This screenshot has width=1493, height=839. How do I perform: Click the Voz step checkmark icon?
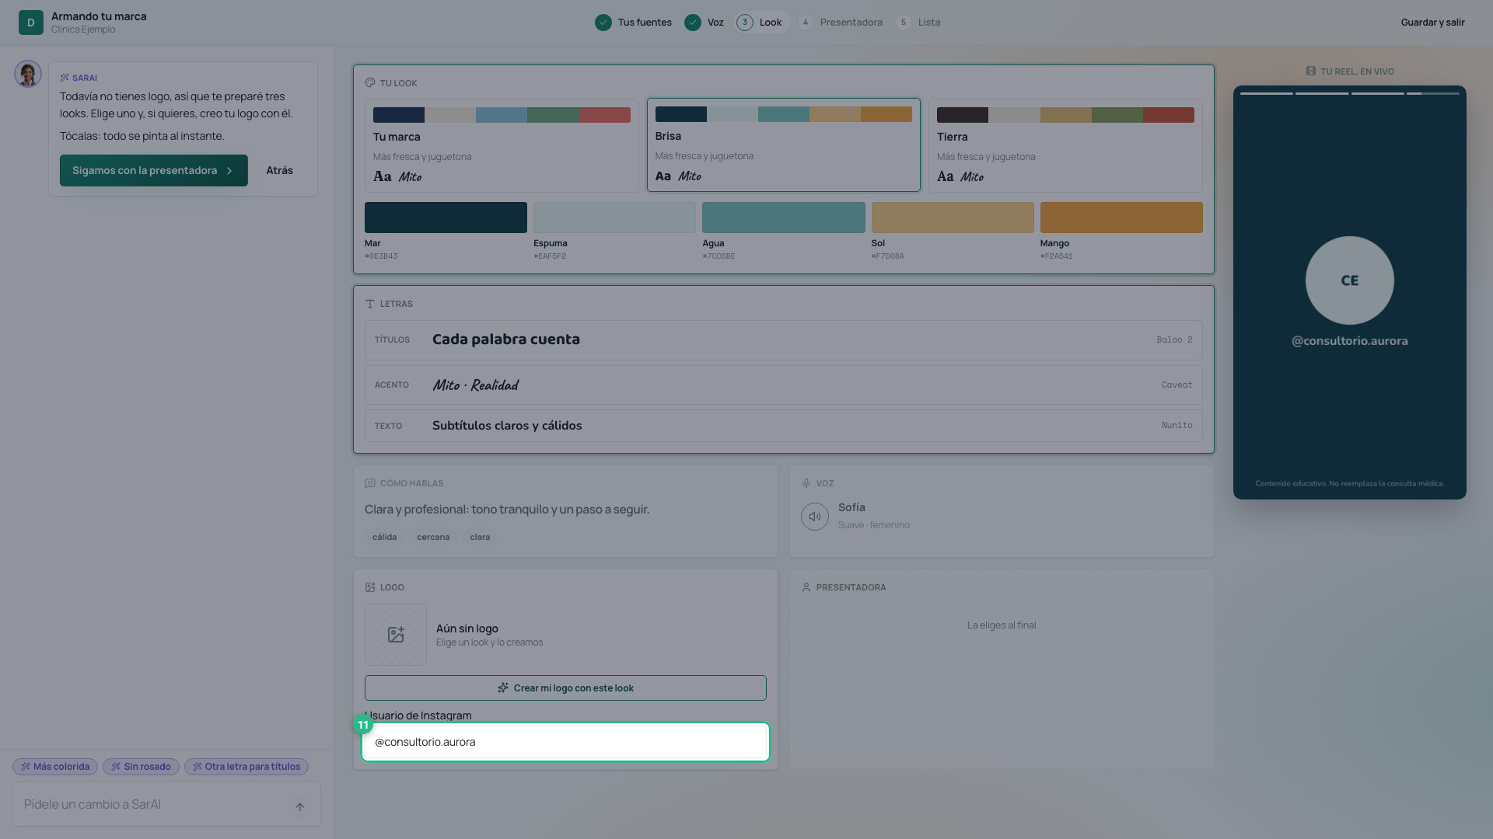click(693, 23)
